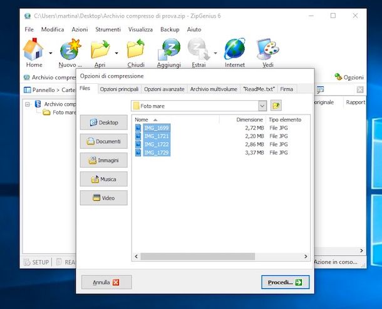
Task: Open the Azioni menu
Action: [x=80, y=29]
